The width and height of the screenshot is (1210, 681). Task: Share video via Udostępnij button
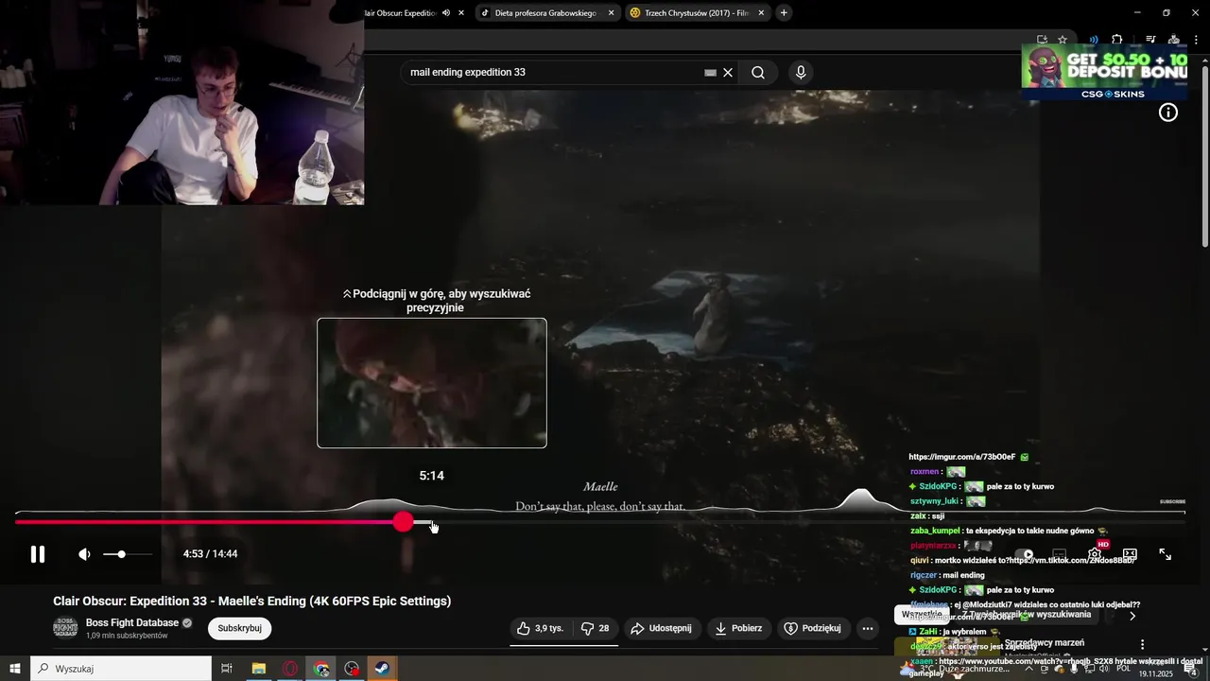[x=661, y=628]
